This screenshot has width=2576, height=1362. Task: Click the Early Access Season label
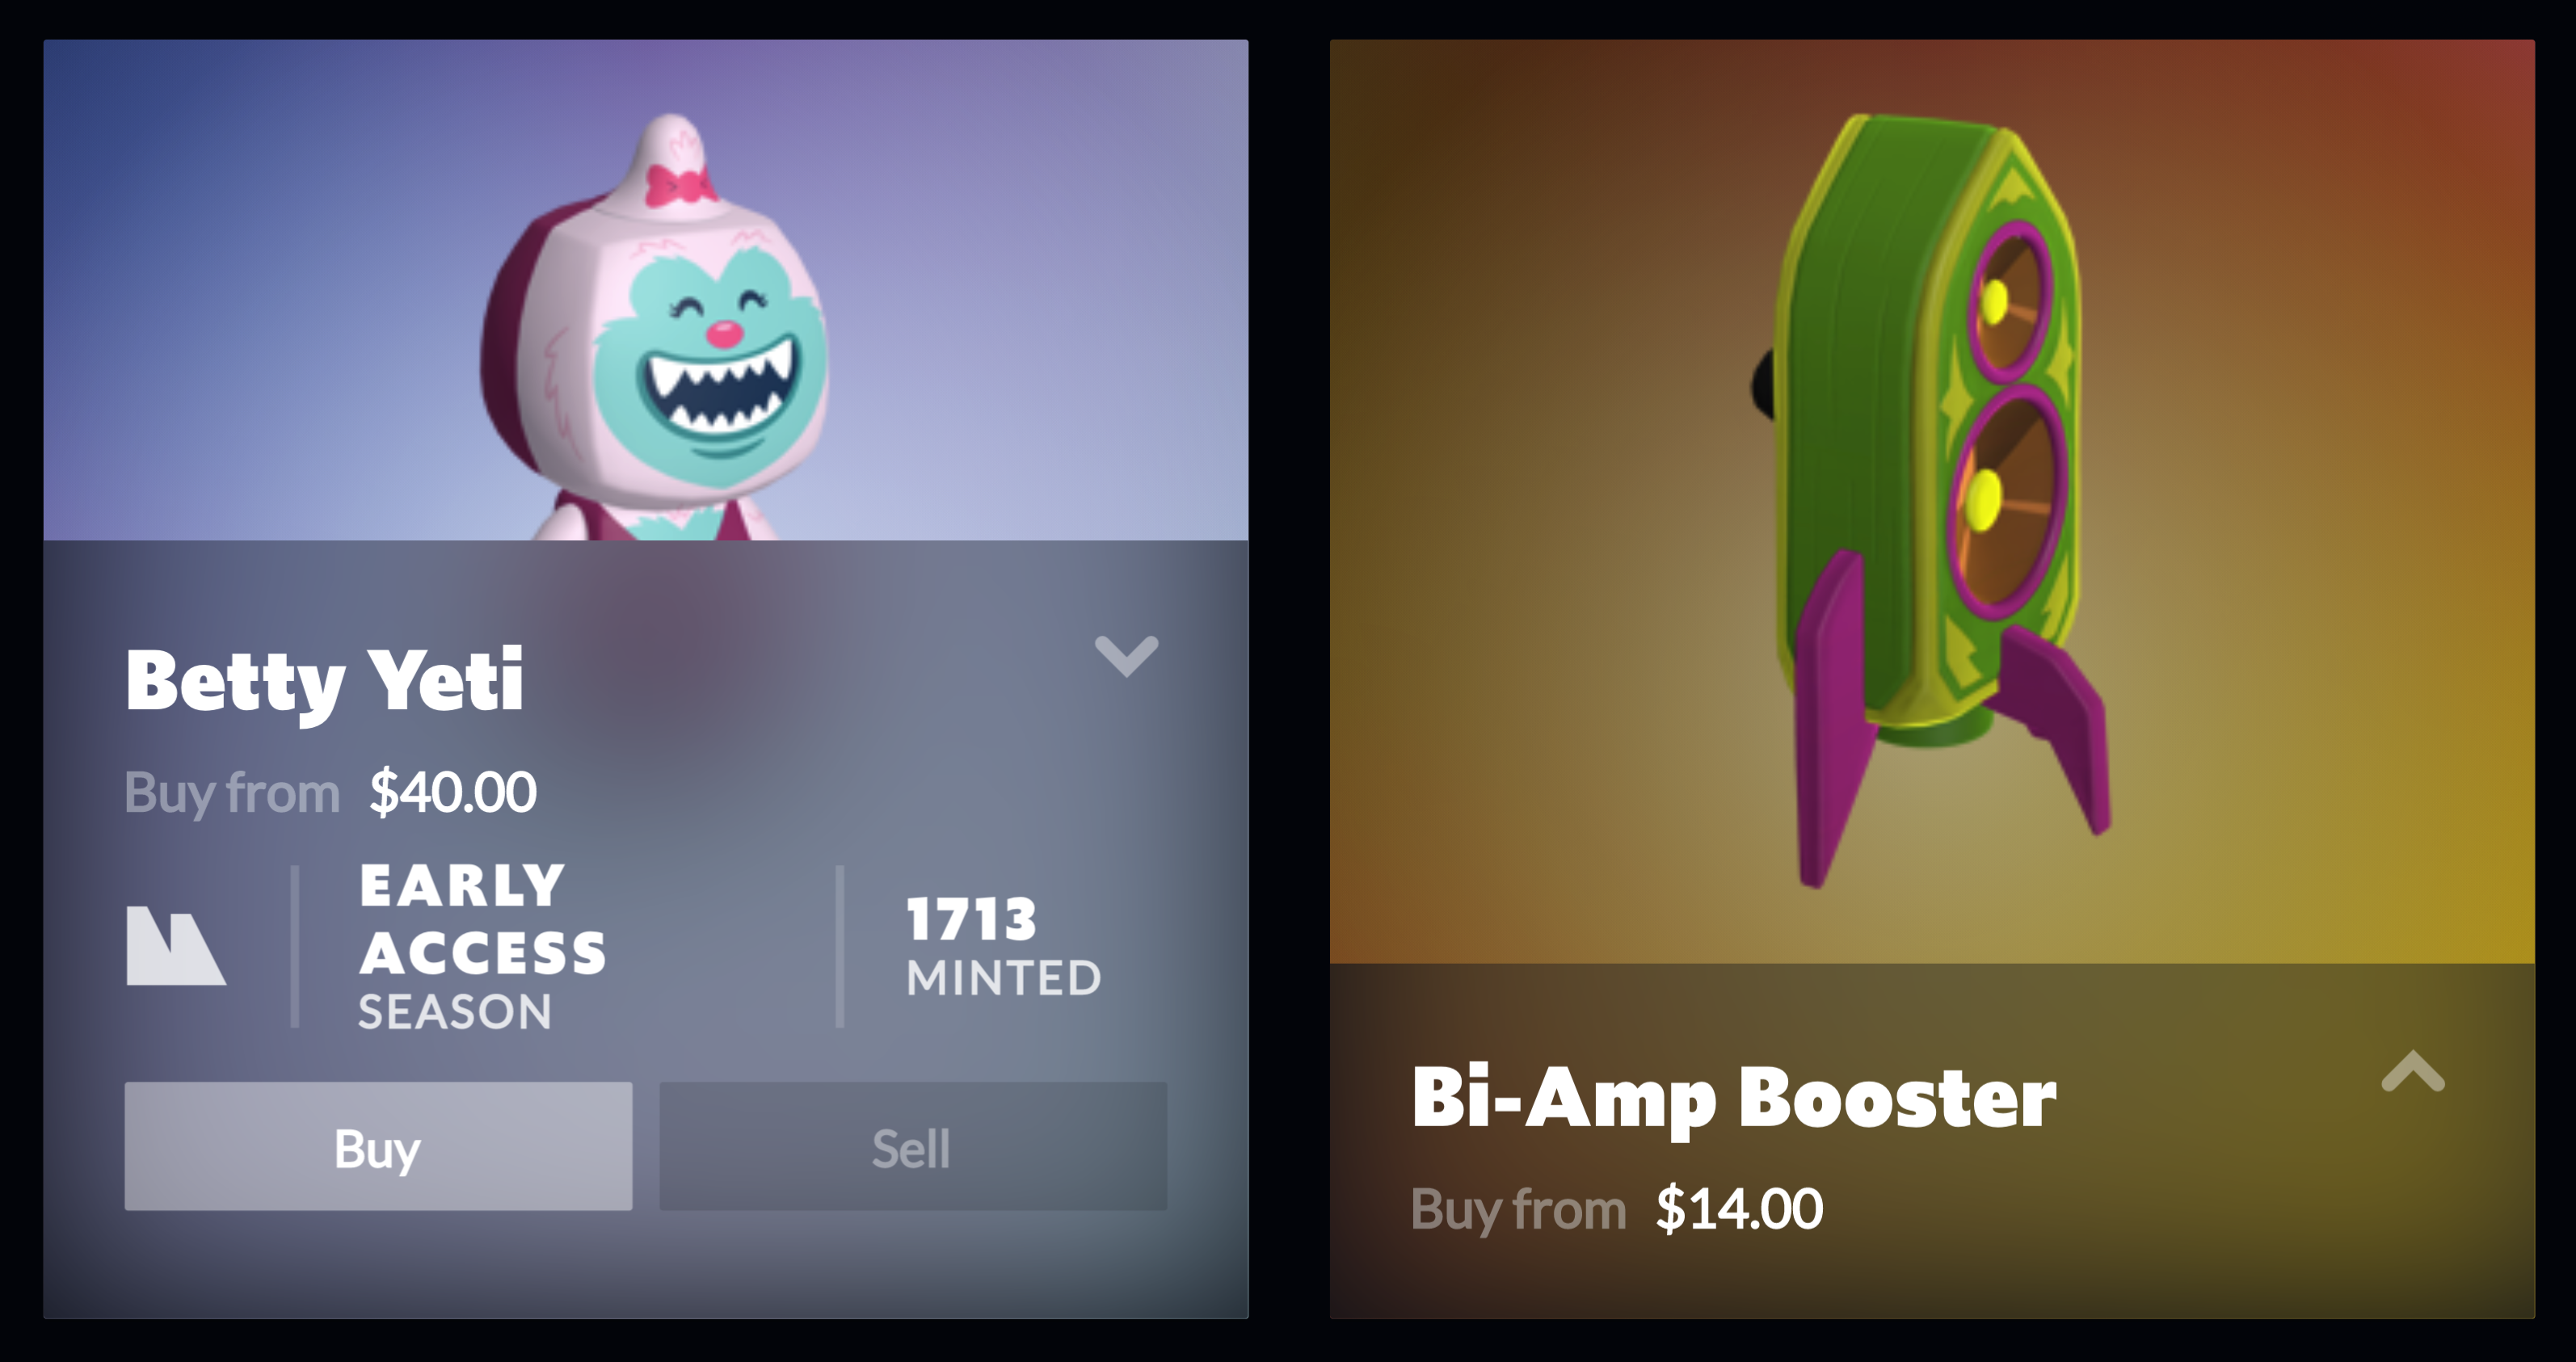point(483,947)
